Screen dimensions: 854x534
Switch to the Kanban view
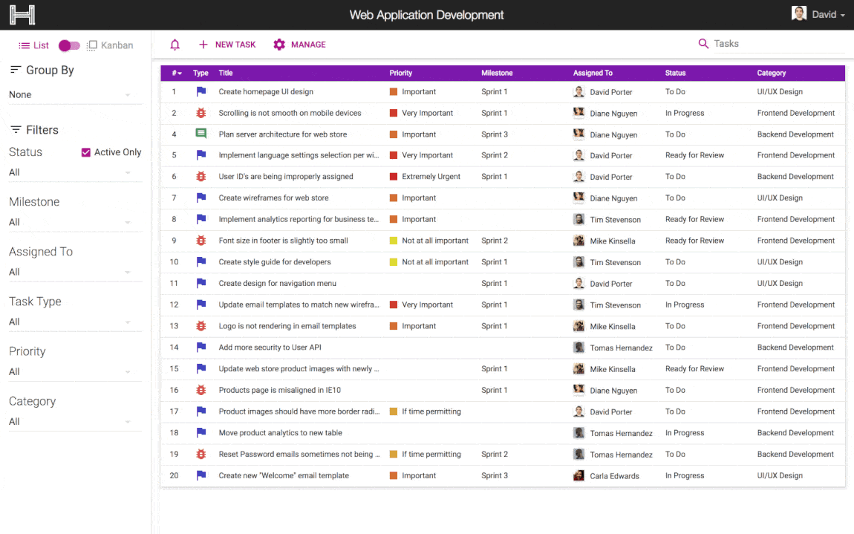tap(110, 45)
